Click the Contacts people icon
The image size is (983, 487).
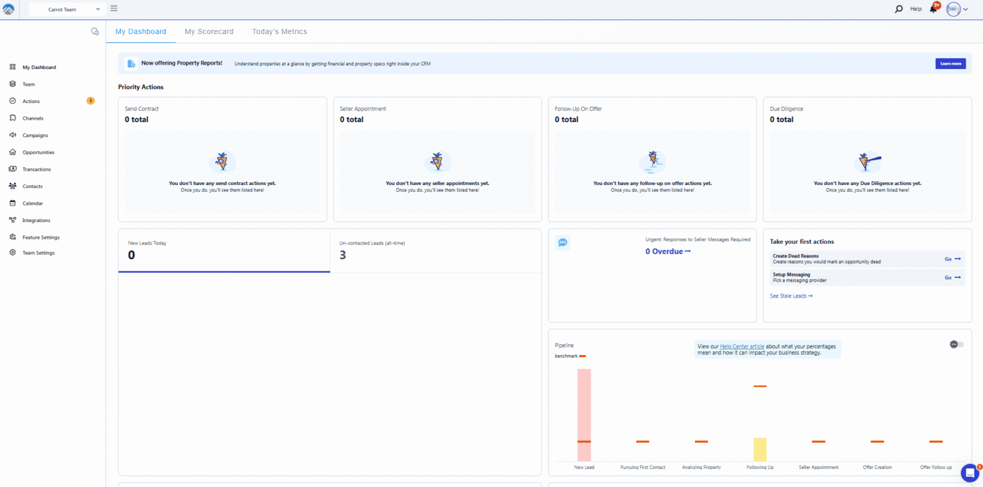13,186
